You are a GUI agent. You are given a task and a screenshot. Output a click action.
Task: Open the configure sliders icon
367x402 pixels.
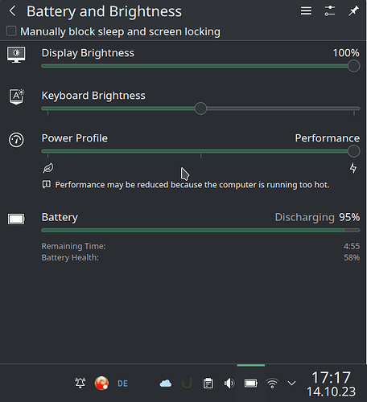coord(330,11)
